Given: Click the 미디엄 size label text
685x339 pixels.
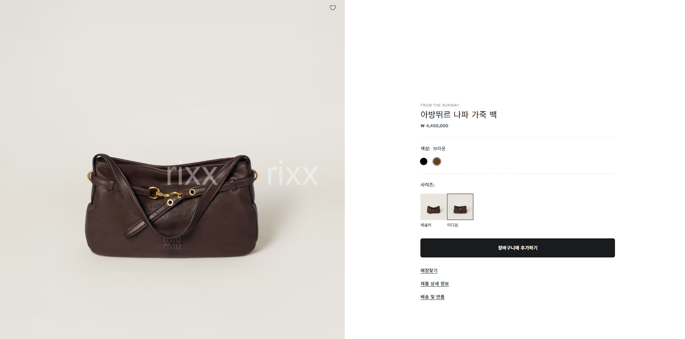Looking at the screenshot, I should point(452,225).
